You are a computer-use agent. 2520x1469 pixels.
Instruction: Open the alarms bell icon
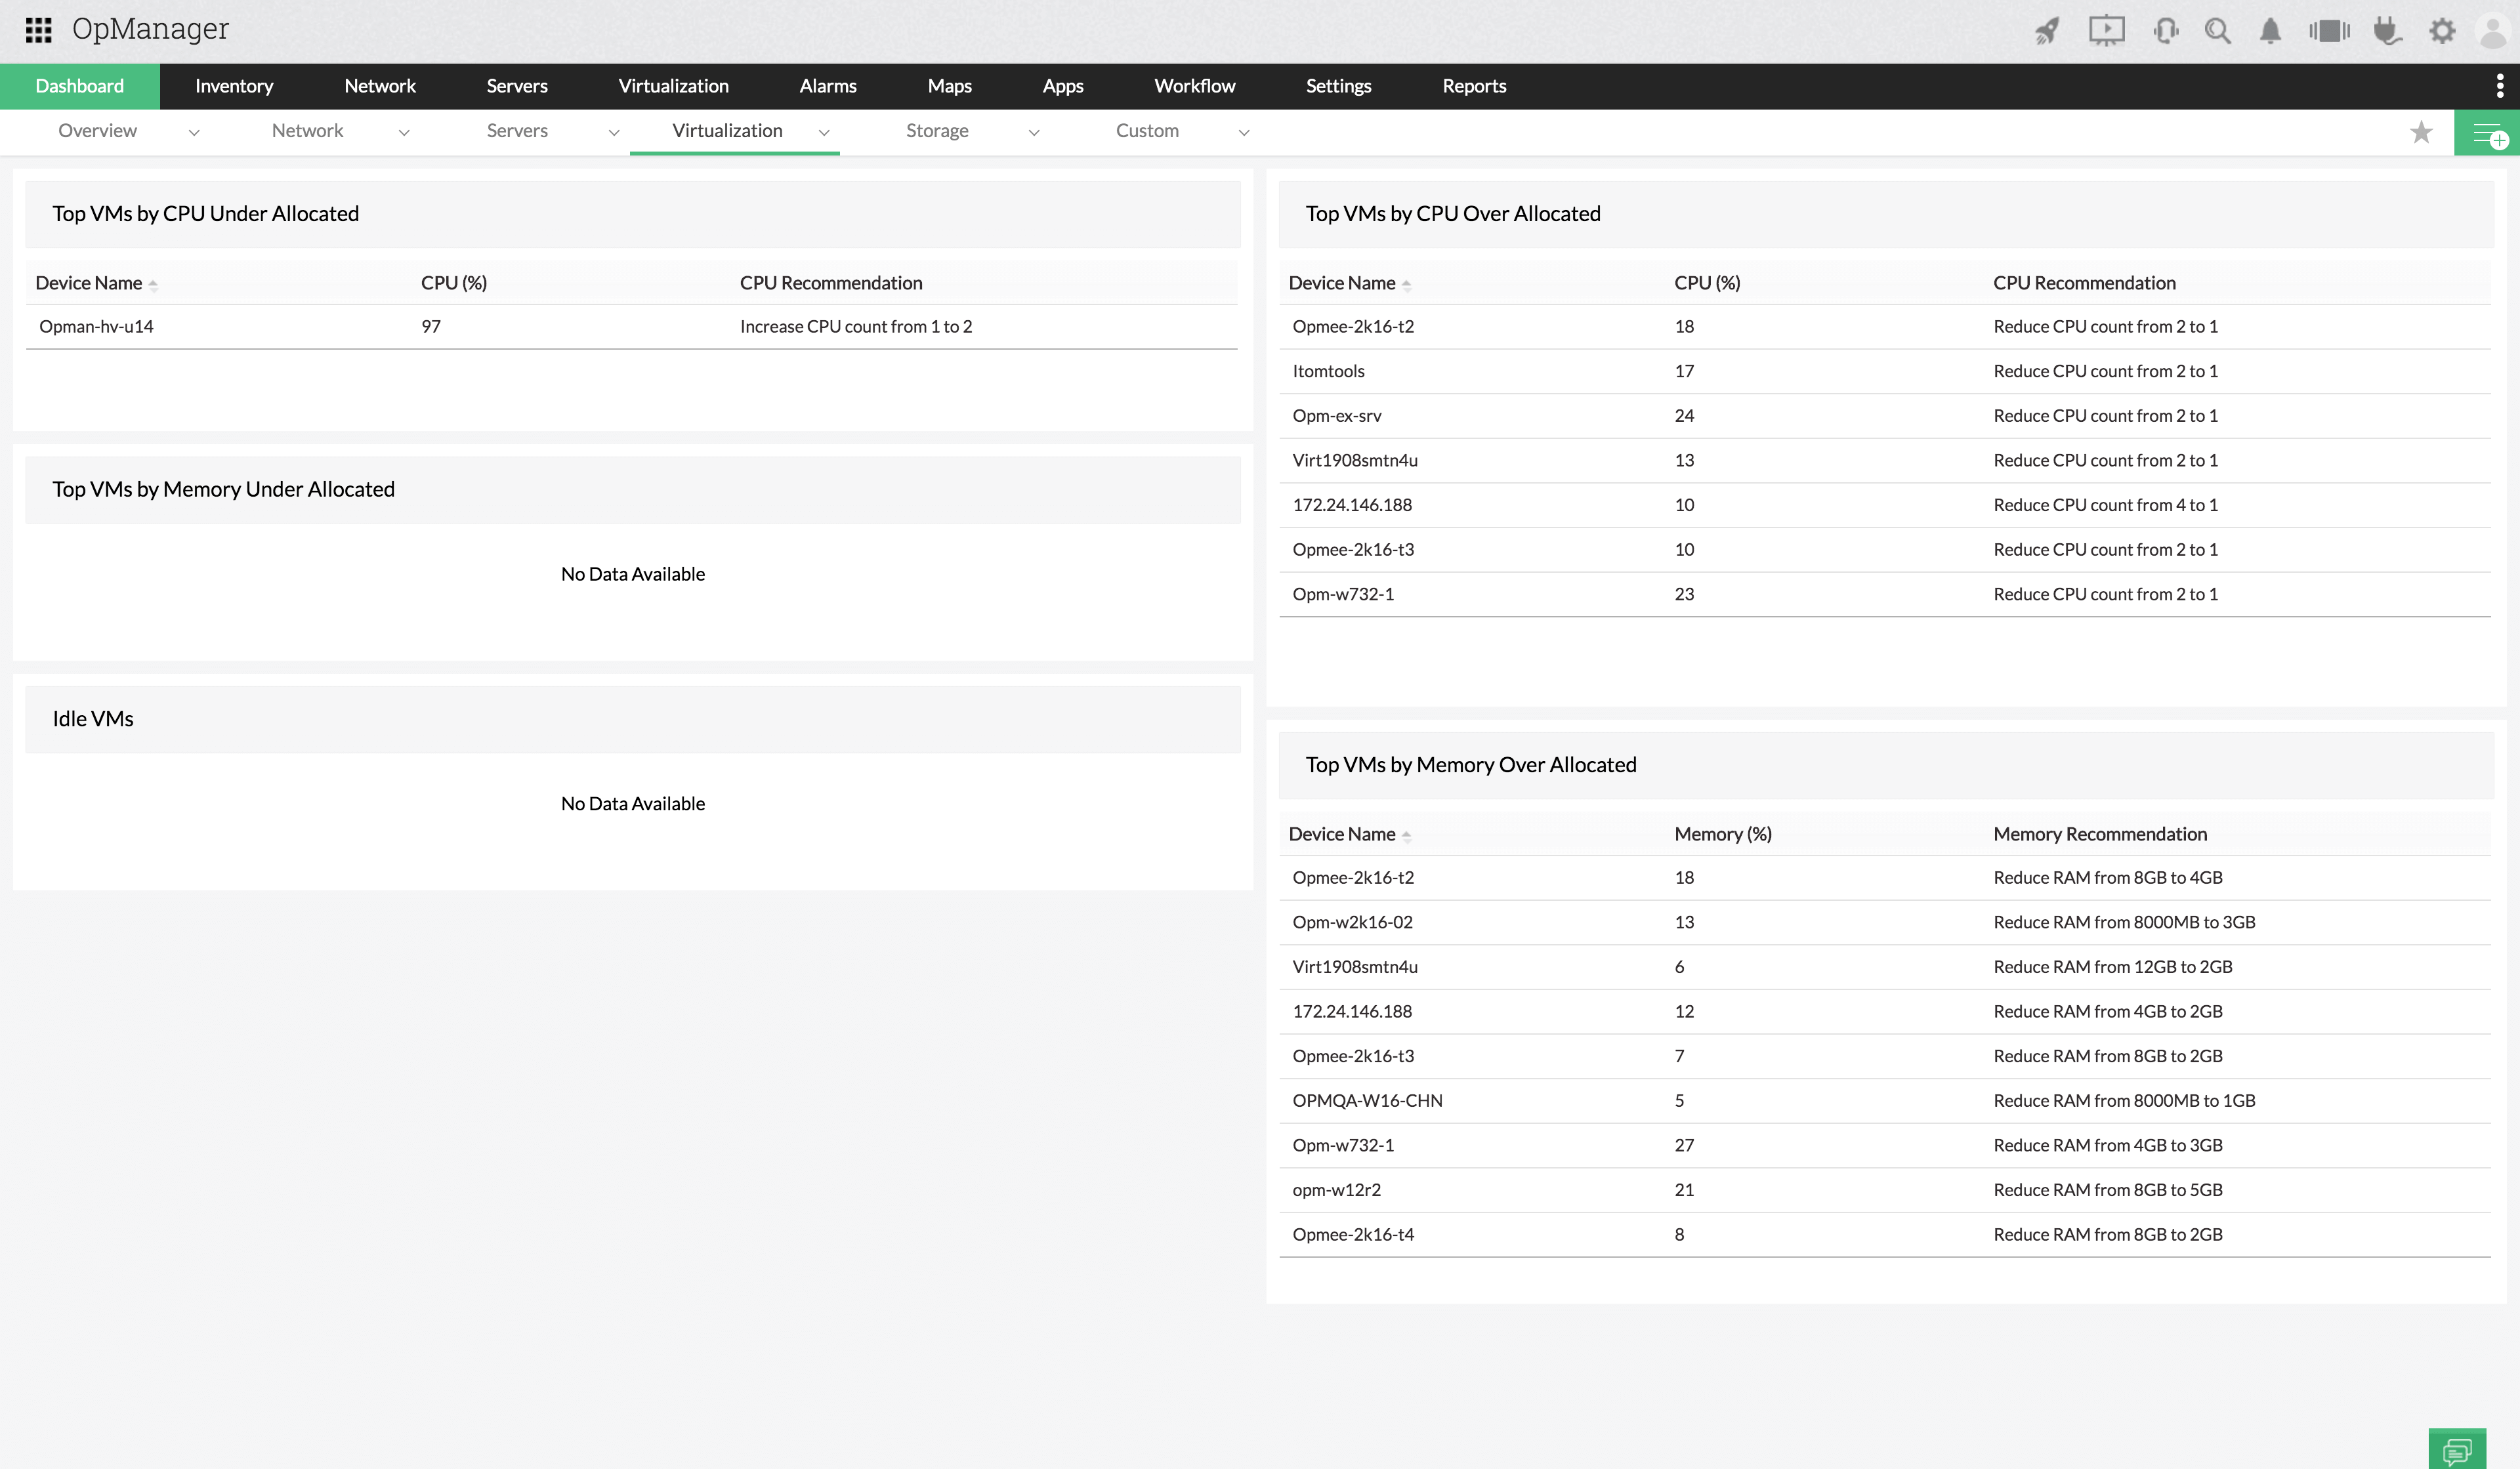pos(2270,31)
